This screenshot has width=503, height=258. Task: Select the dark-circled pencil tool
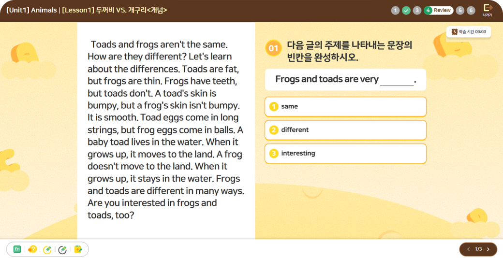tap(62, 249)
